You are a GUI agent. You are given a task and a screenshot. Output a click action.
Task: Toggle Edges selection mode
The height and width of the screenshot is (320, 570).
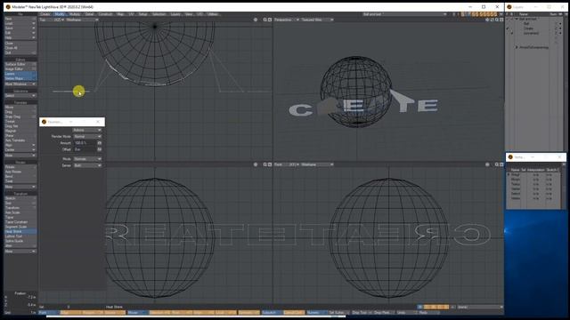click(70, 312)
